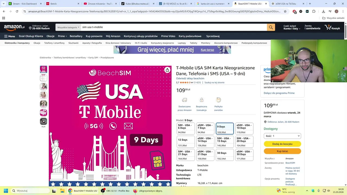
Task: Click the orange search magnifier button
Action: (271, 27)
